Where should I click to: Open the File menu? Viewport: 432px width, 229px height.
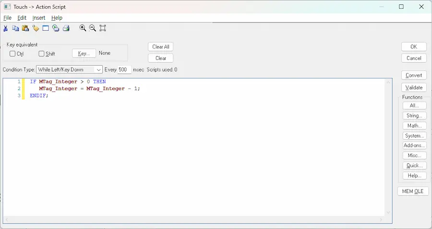[x=7, y=18]
